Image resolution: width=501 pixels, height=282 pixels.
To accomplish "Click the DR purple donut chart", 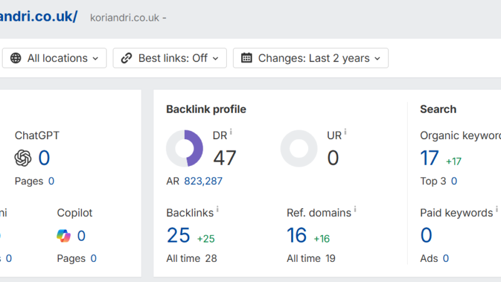I will (x=185, y=149).
